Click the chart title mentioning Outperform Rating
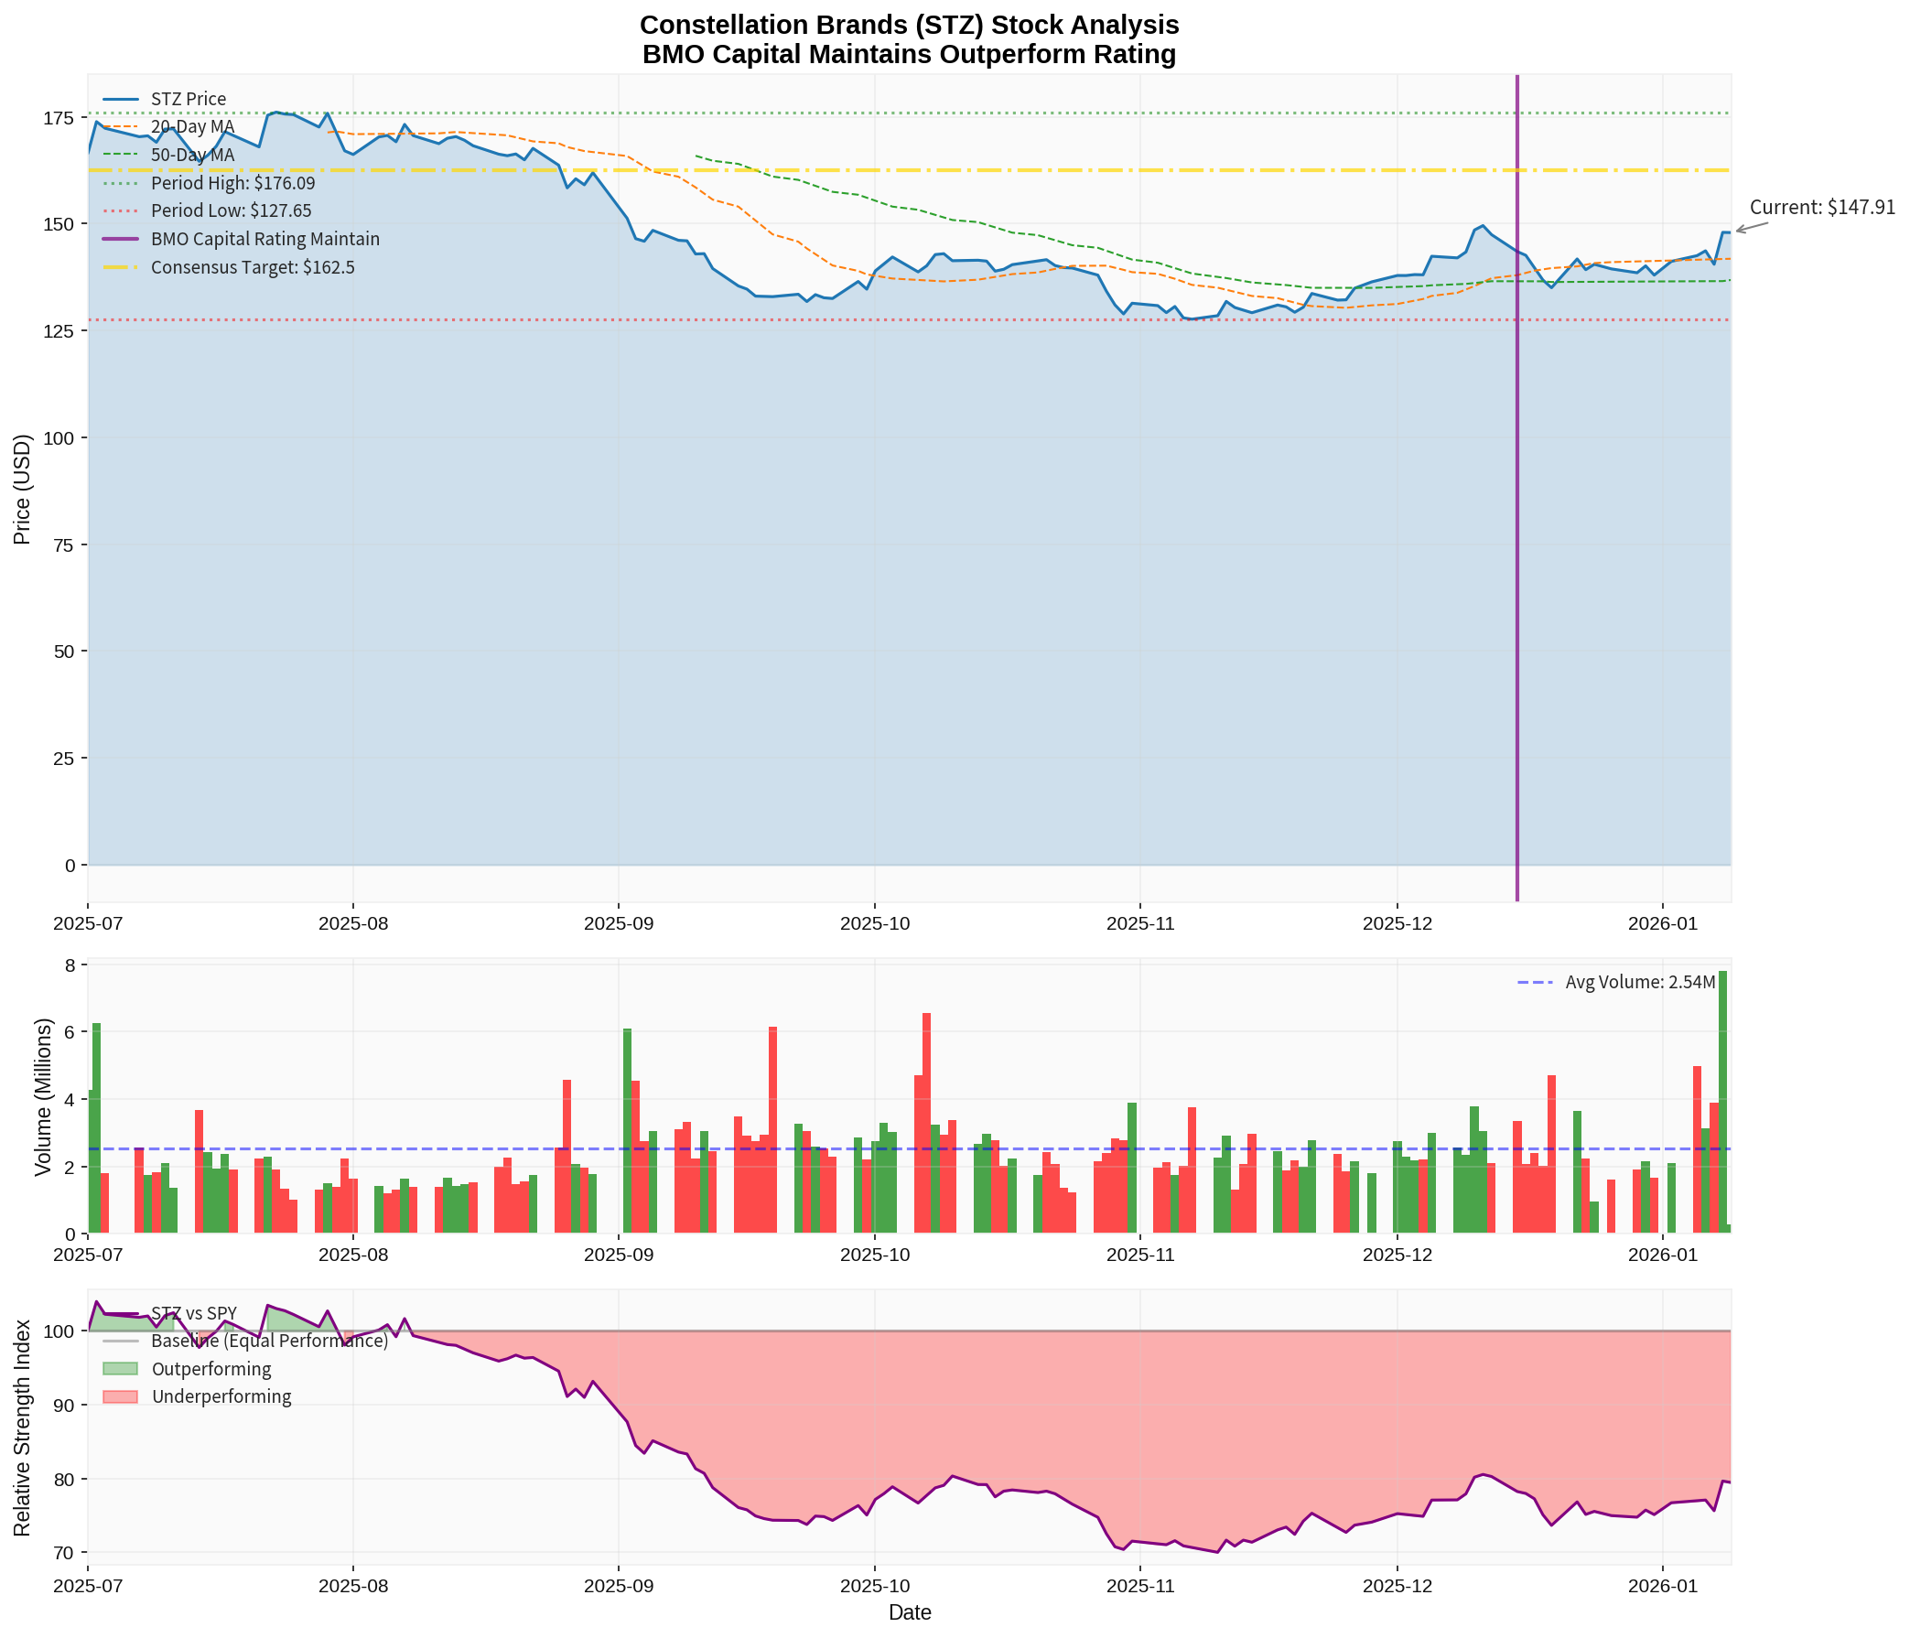 [909, 55]
